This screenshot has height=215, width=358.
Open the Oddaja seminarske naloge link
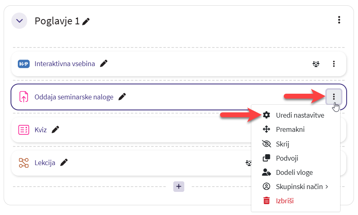pyautogui.click(x=74, y=97)
